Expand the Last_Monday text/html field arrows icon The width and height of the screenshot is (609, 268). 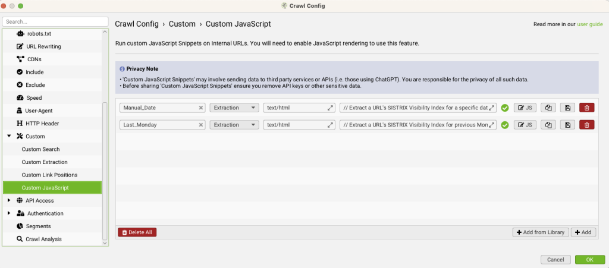click(x=330, y=125)
